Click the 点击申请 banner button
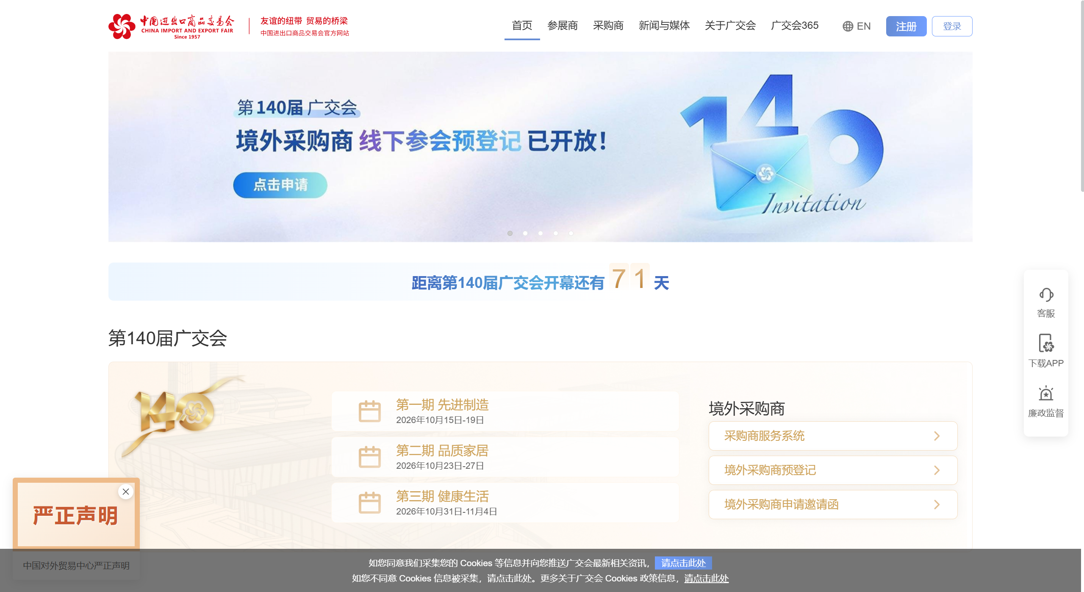The height and width of the screenshot is (592, 1084). pos(280,185)
